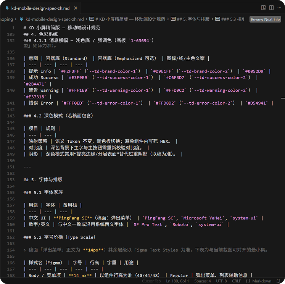Click the hex value `#F2F3FF` on line 138
Image resolution: width=285 pixels, height=284 pixels.
70,71
